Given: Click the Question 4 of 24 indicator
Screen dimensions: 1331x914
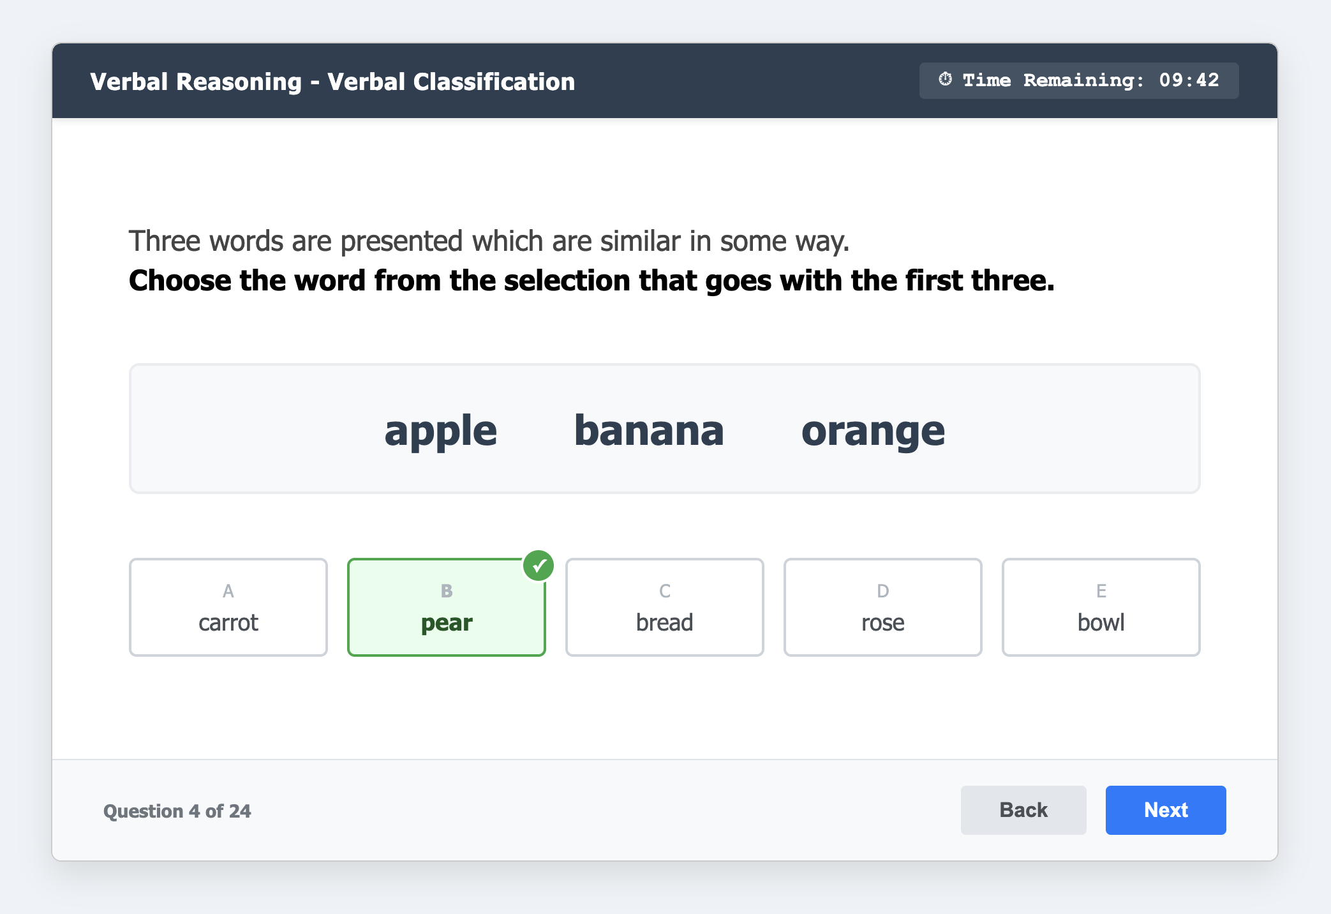Looking at the screenshot, I should [x=177, y=811].
